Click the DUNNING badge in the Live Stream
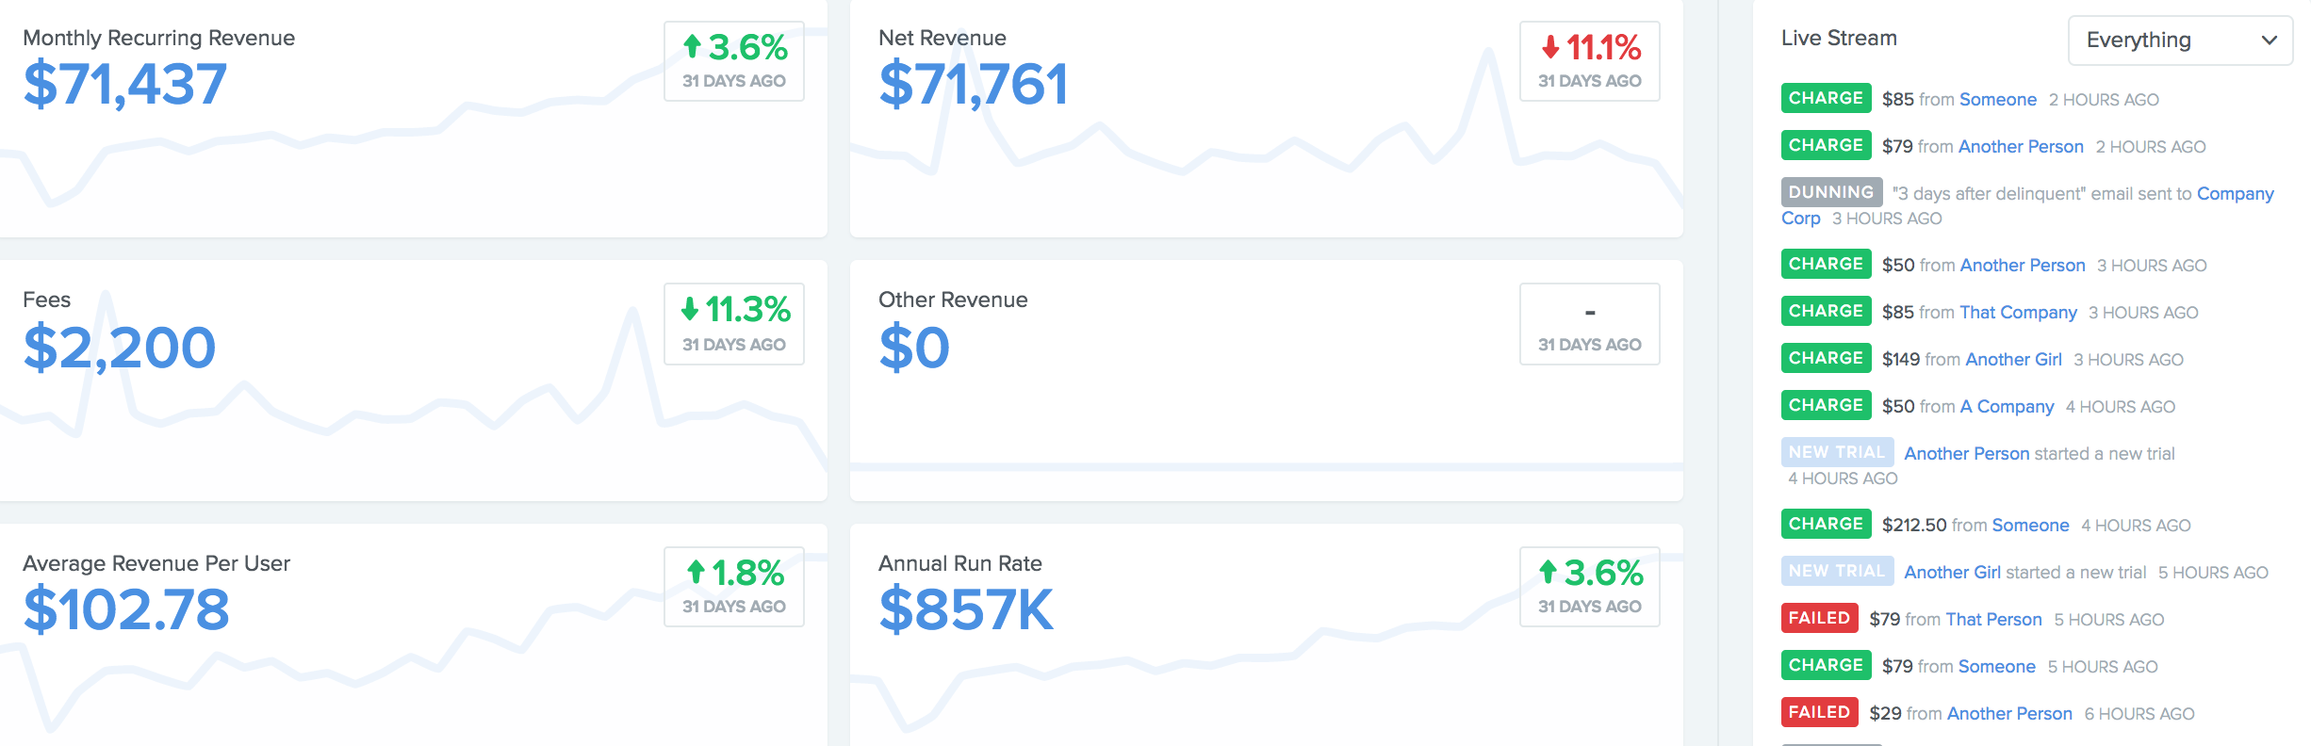Image resolution: width=2311 pixels, height=746 pixels. [x=1831, y=192]
